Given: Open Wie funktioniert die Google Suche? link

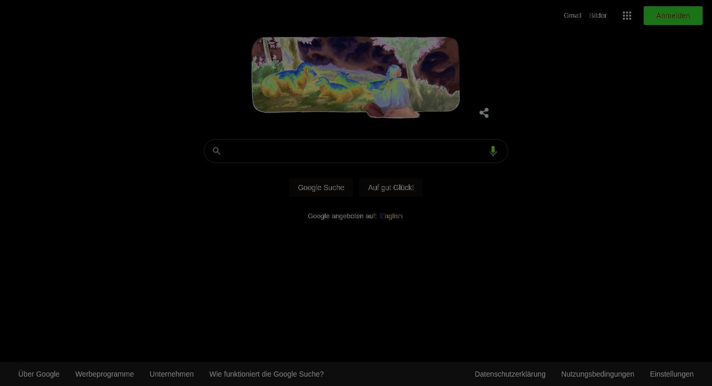Looking at the screenshot, I should (267, 374).
